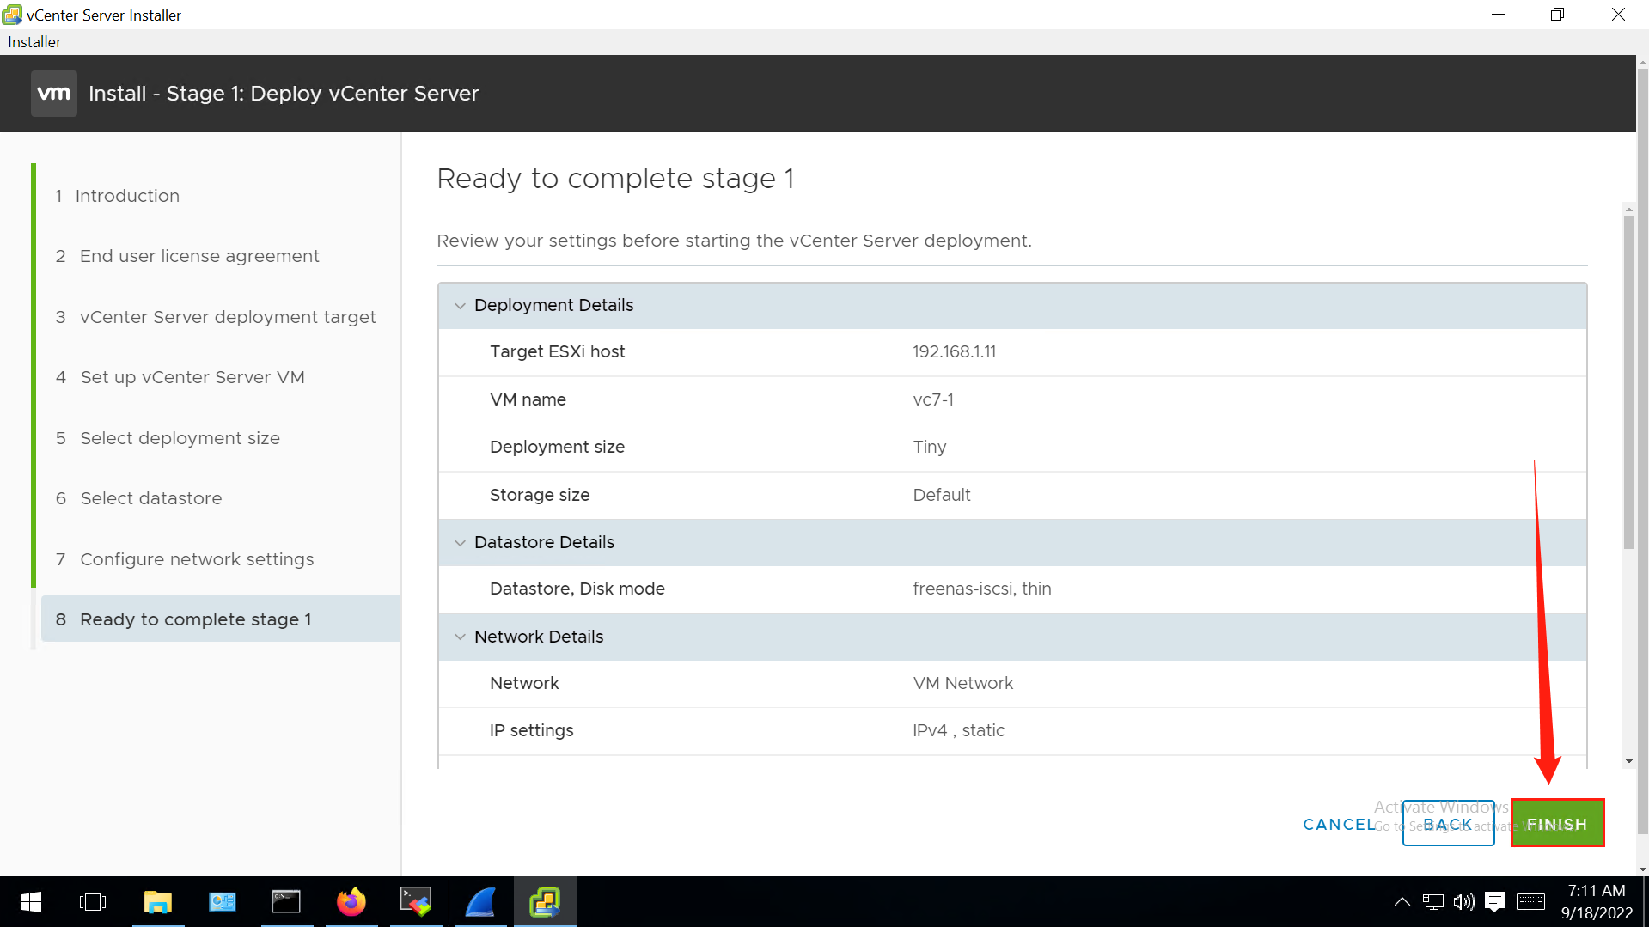Go to step 4 Set up vCenter Server VM
Image resolution: width=1649 pixels, height=927 pixels.
[180, 377]
